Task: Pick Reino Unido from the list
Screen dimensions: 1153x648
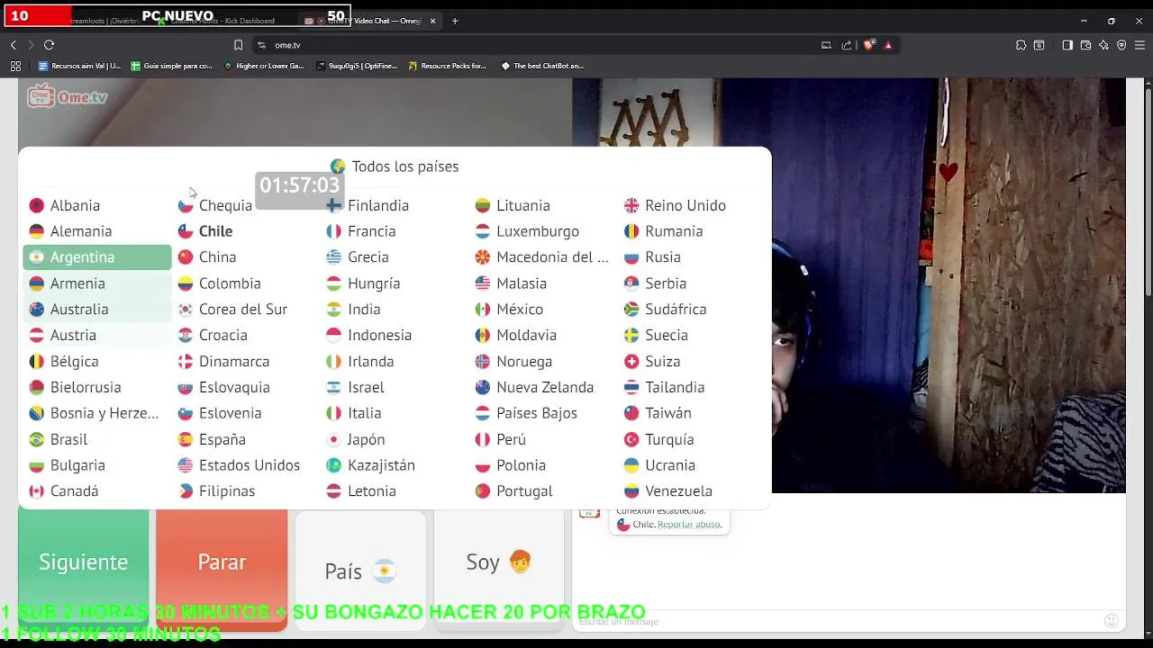Action: (x=692, y=205)
